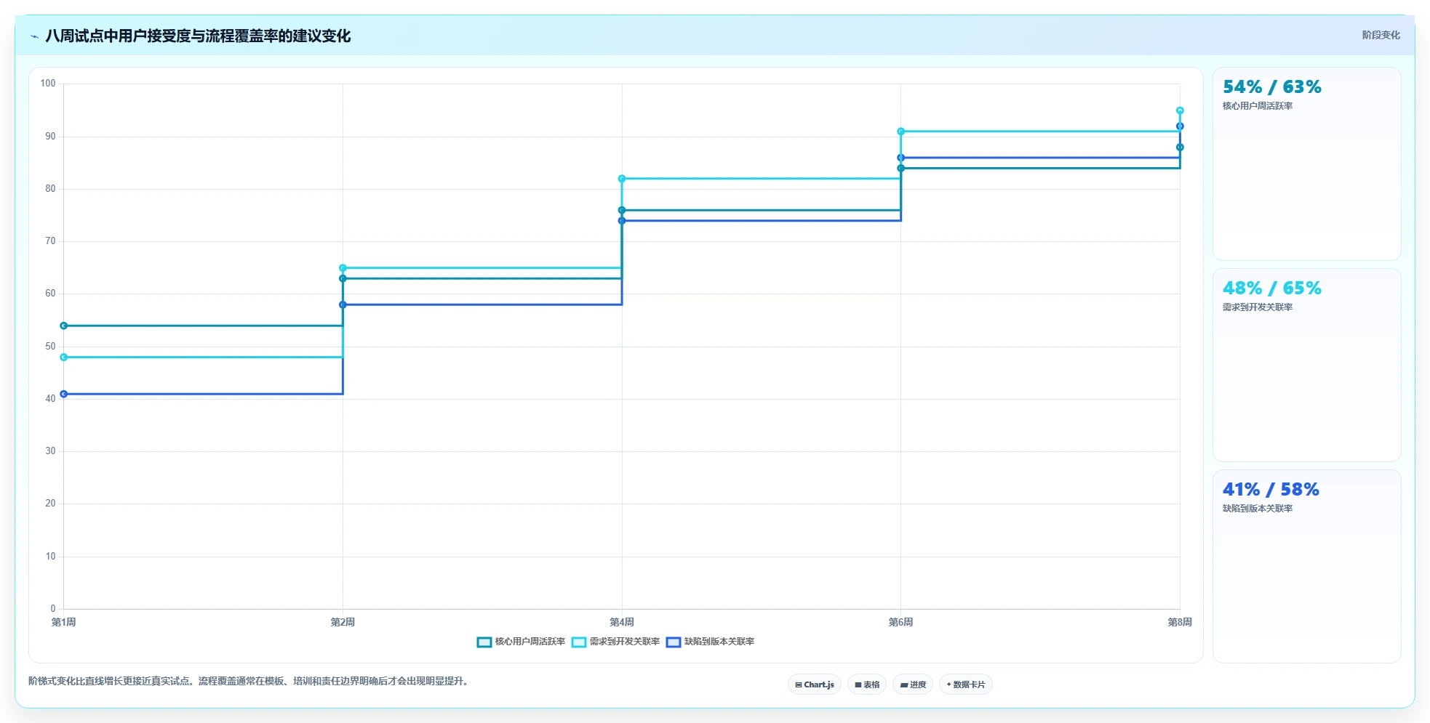
Task: Select 需求到开发关联率 point at 第8周 (95)
Action: [1180, 110]
